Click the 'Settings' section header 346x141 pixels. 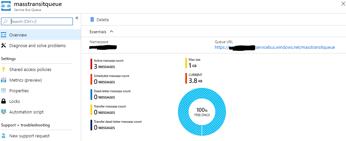(x=8, y=59)
